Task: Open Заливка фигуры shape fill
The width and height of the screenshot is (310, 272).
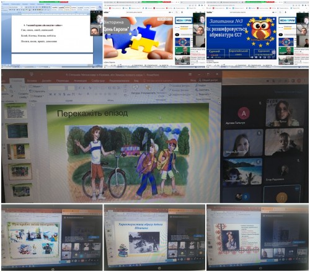Action: [179, 86]
